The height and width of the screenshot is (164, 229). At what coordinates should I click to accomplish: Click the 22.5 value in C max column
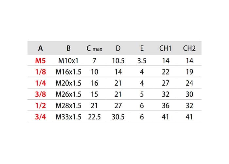[94, 117]
